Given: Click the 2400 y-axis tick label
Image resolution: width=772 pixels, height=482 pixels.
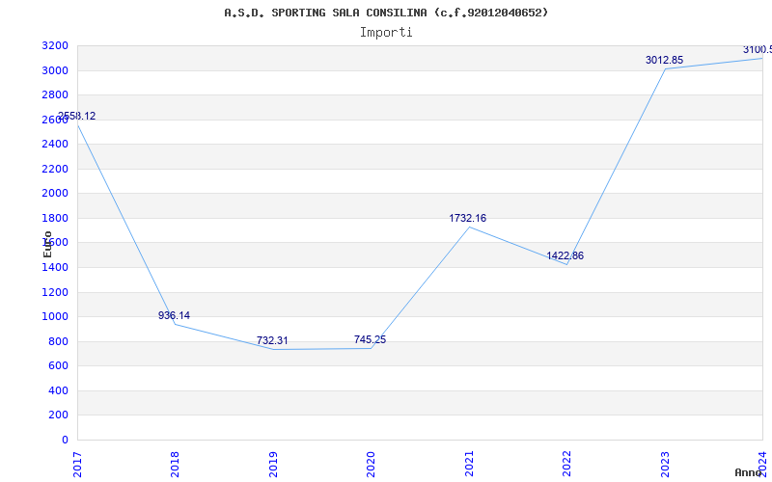Looking at the screenshot, I should tap(55, 145).
